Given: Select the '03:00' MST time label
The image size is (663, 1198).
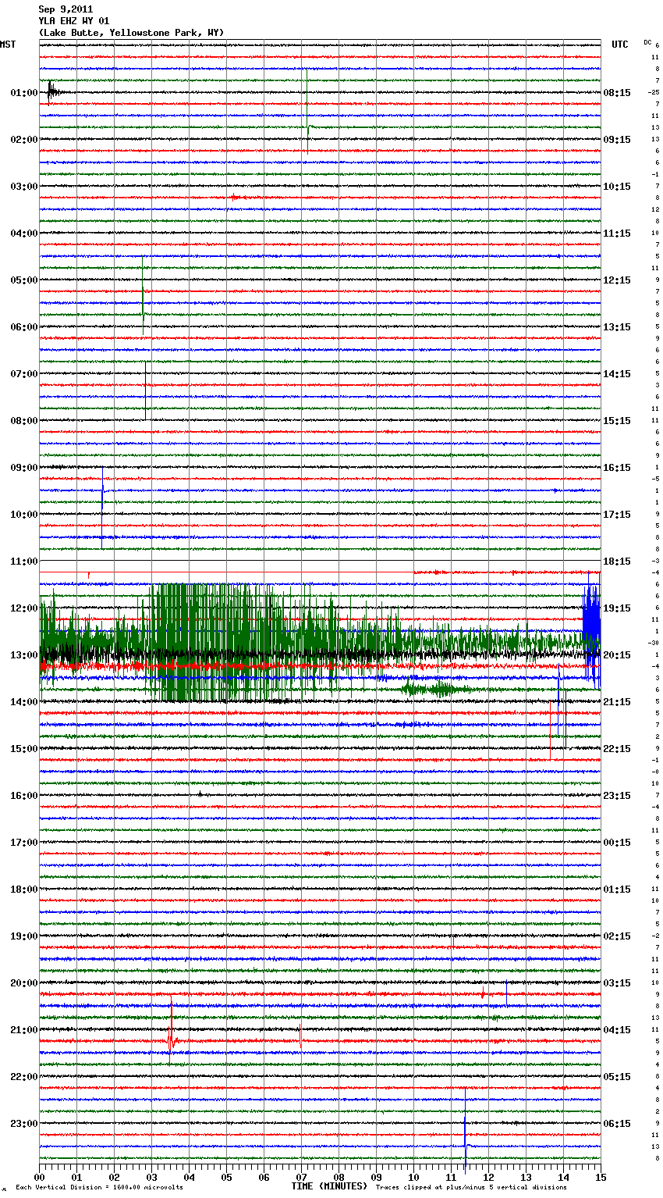Looking at the screenshot, I should click(23, 187).
